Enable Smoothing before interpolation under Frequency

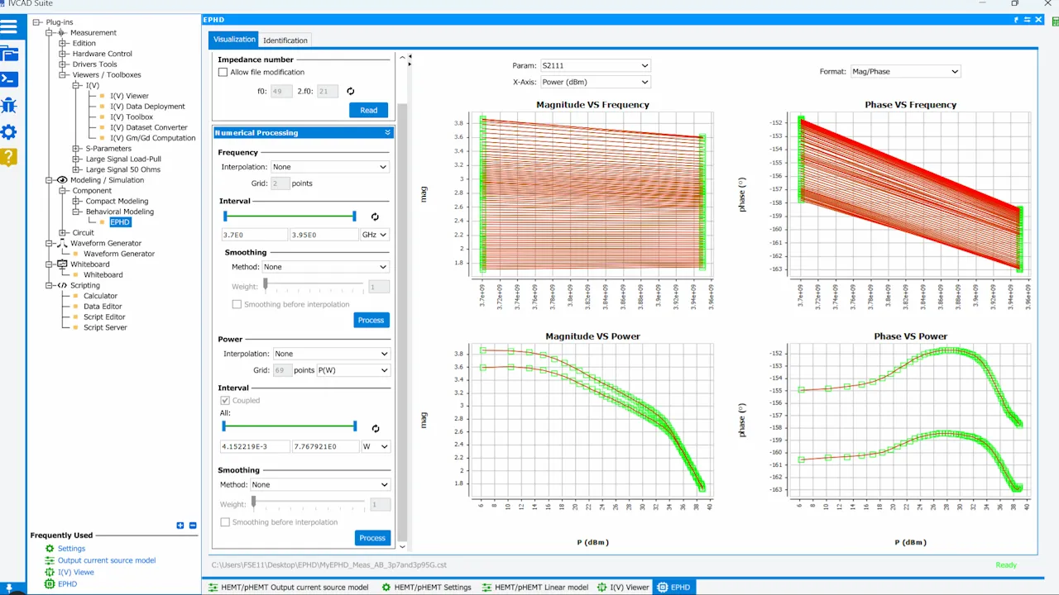coord(237,304)
